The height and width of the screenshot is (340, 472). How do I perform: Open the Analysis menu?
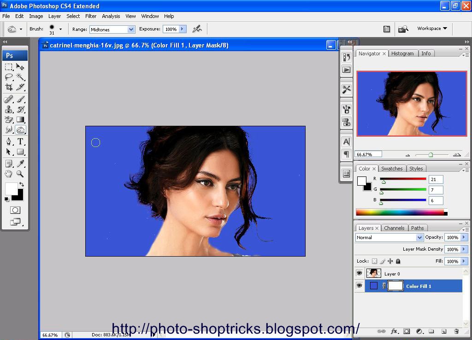(x=111, y=16)
